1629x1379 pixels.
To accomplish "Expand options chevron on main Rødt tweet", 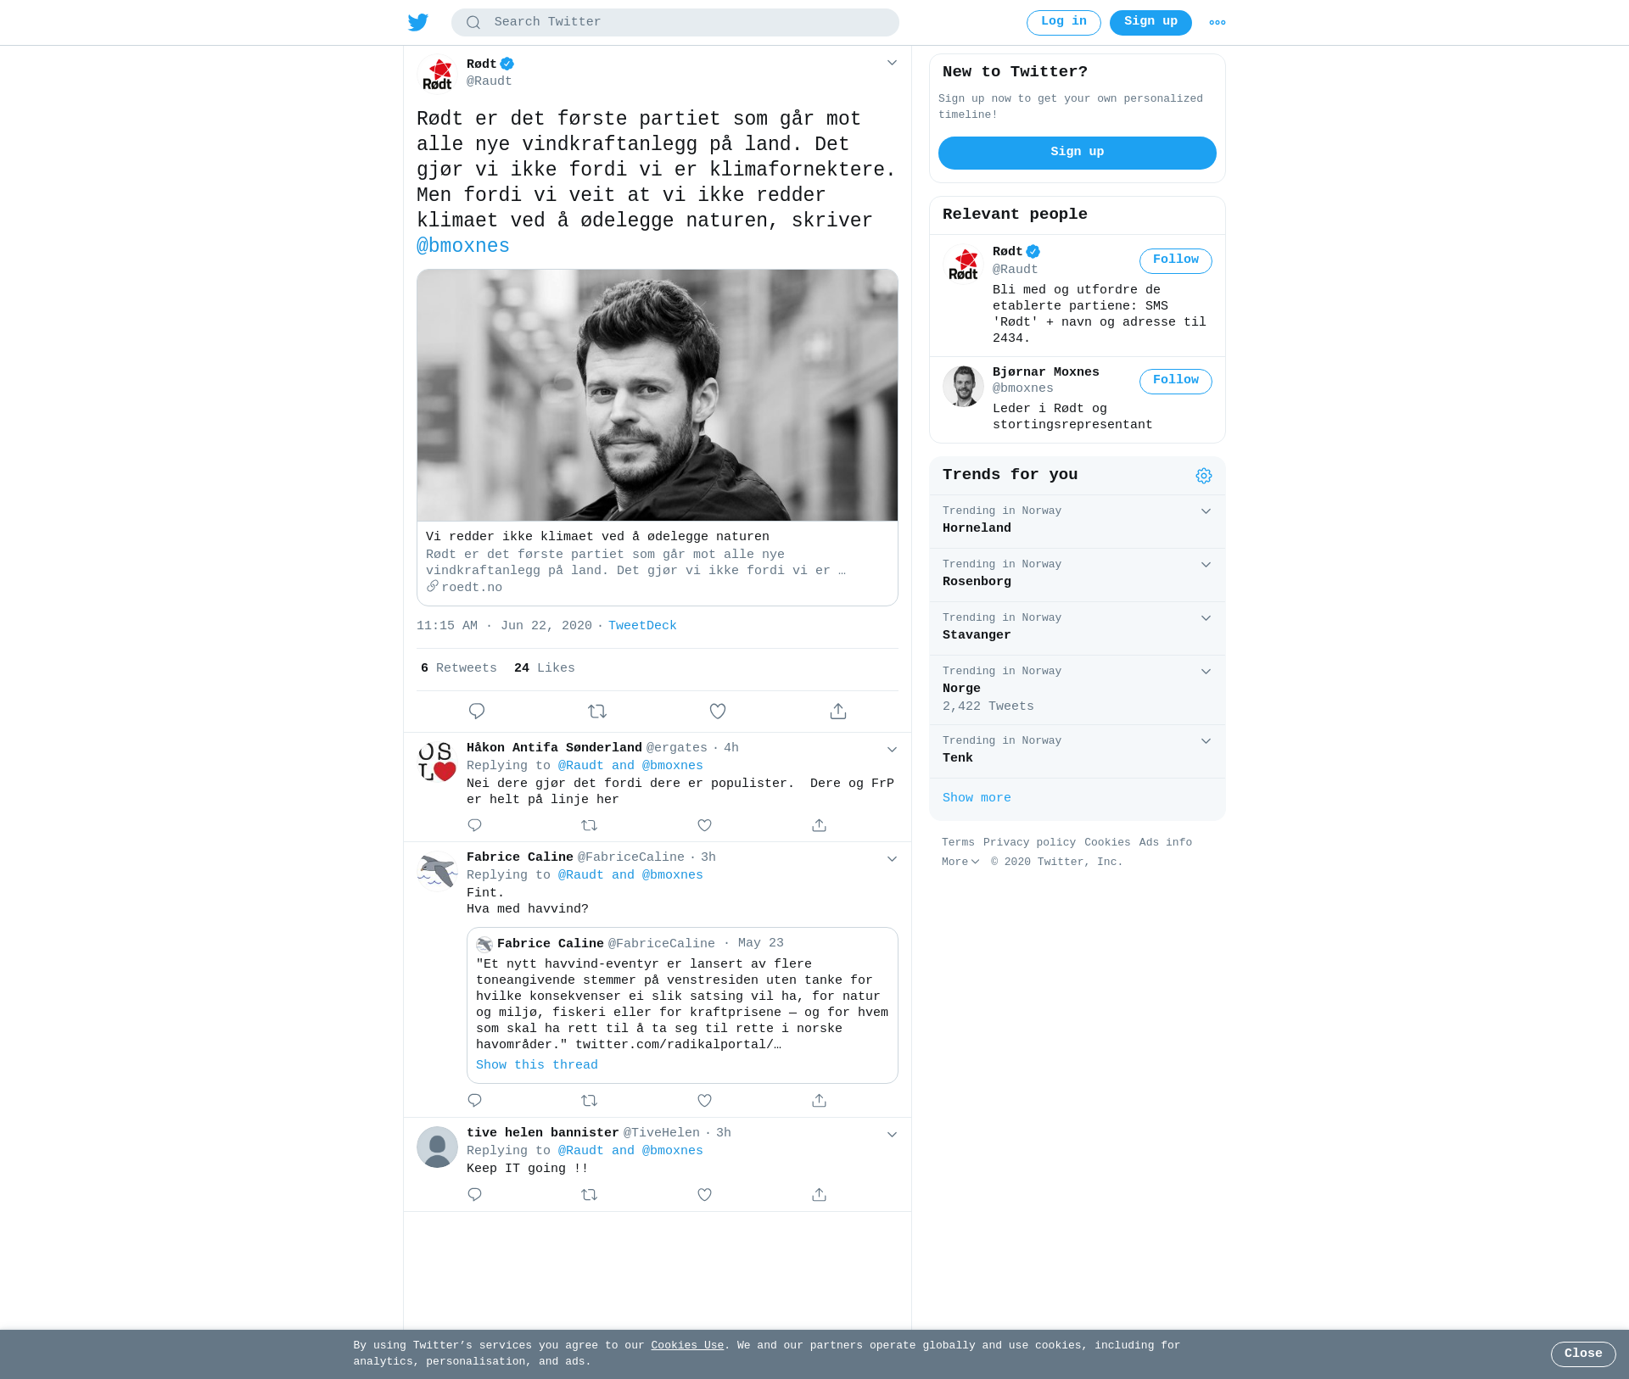I will [x=892, y=63].
